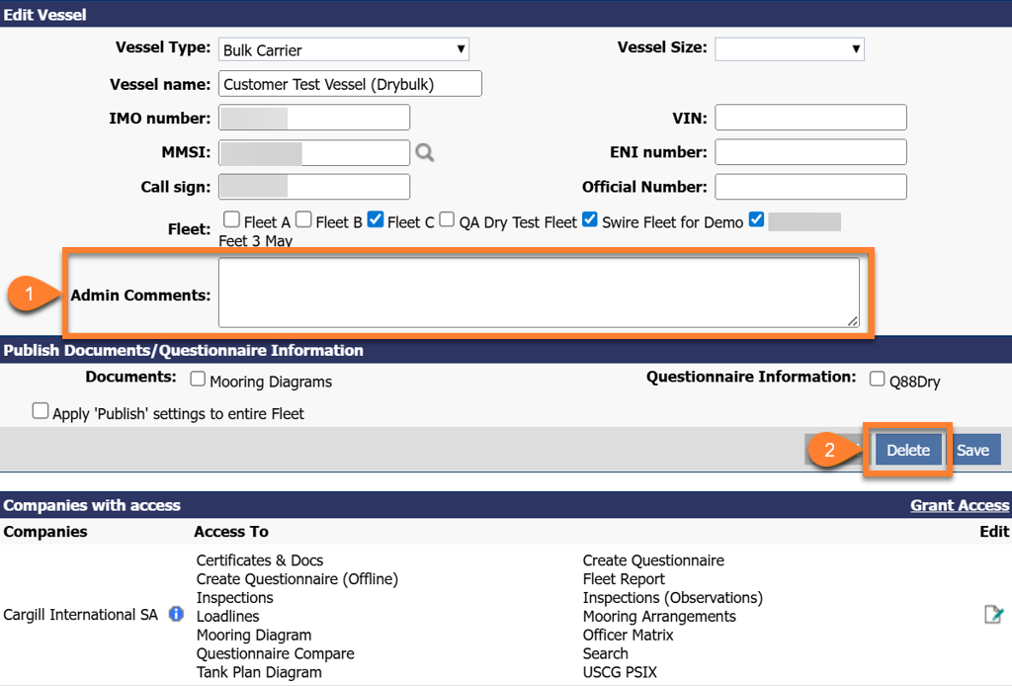Open the Vessel Type dropdown
Screen dimensions: 1012x686
coord(343,49)
